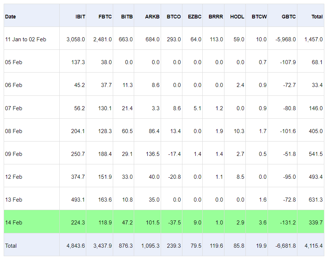
Task: Select the FBTC value 2,481.0
Action: [x=102, y=39]
